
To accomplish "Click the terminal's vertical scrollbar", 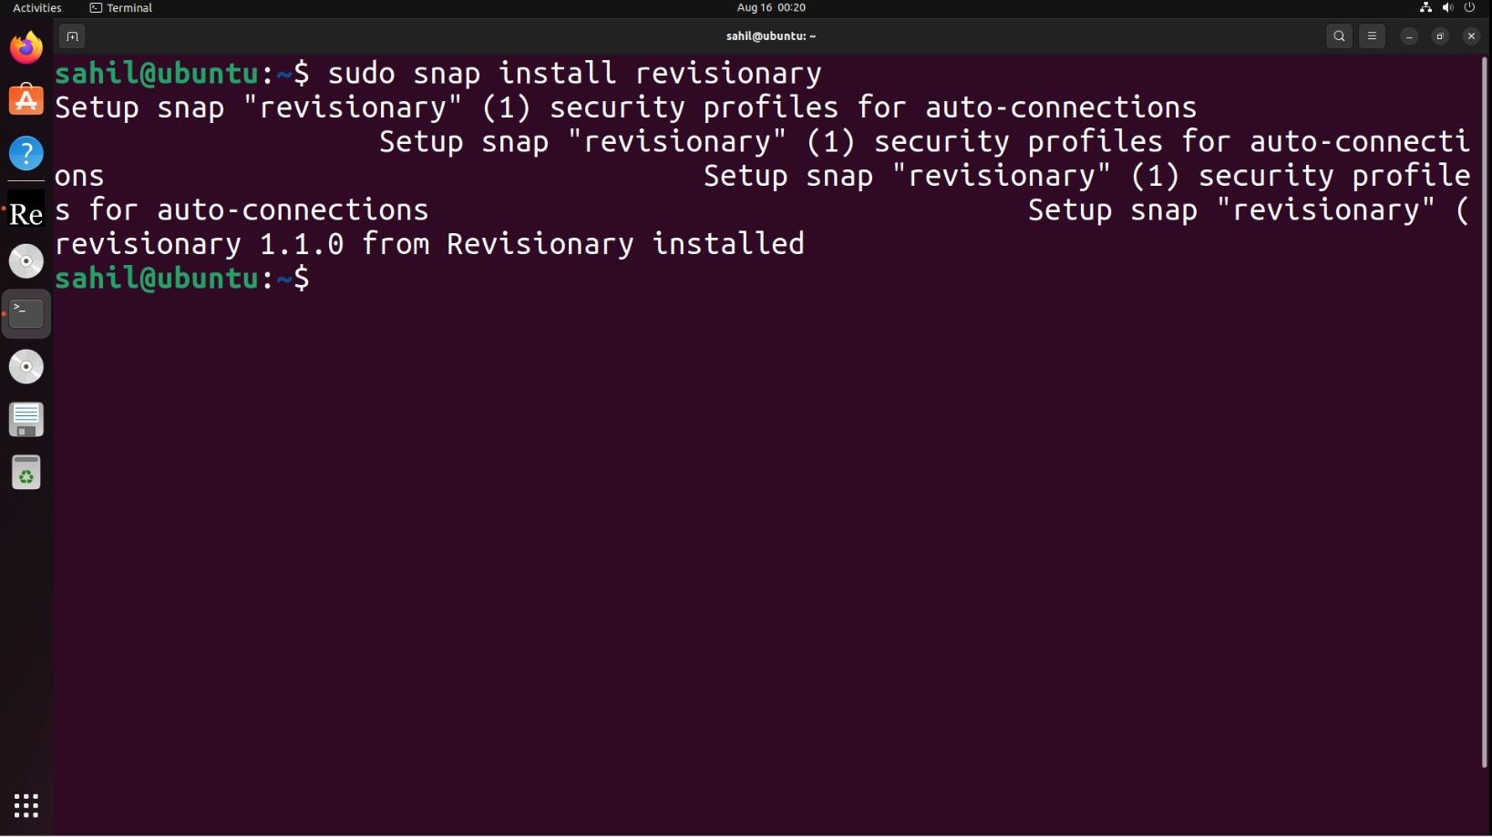I will click(1485, 410).
